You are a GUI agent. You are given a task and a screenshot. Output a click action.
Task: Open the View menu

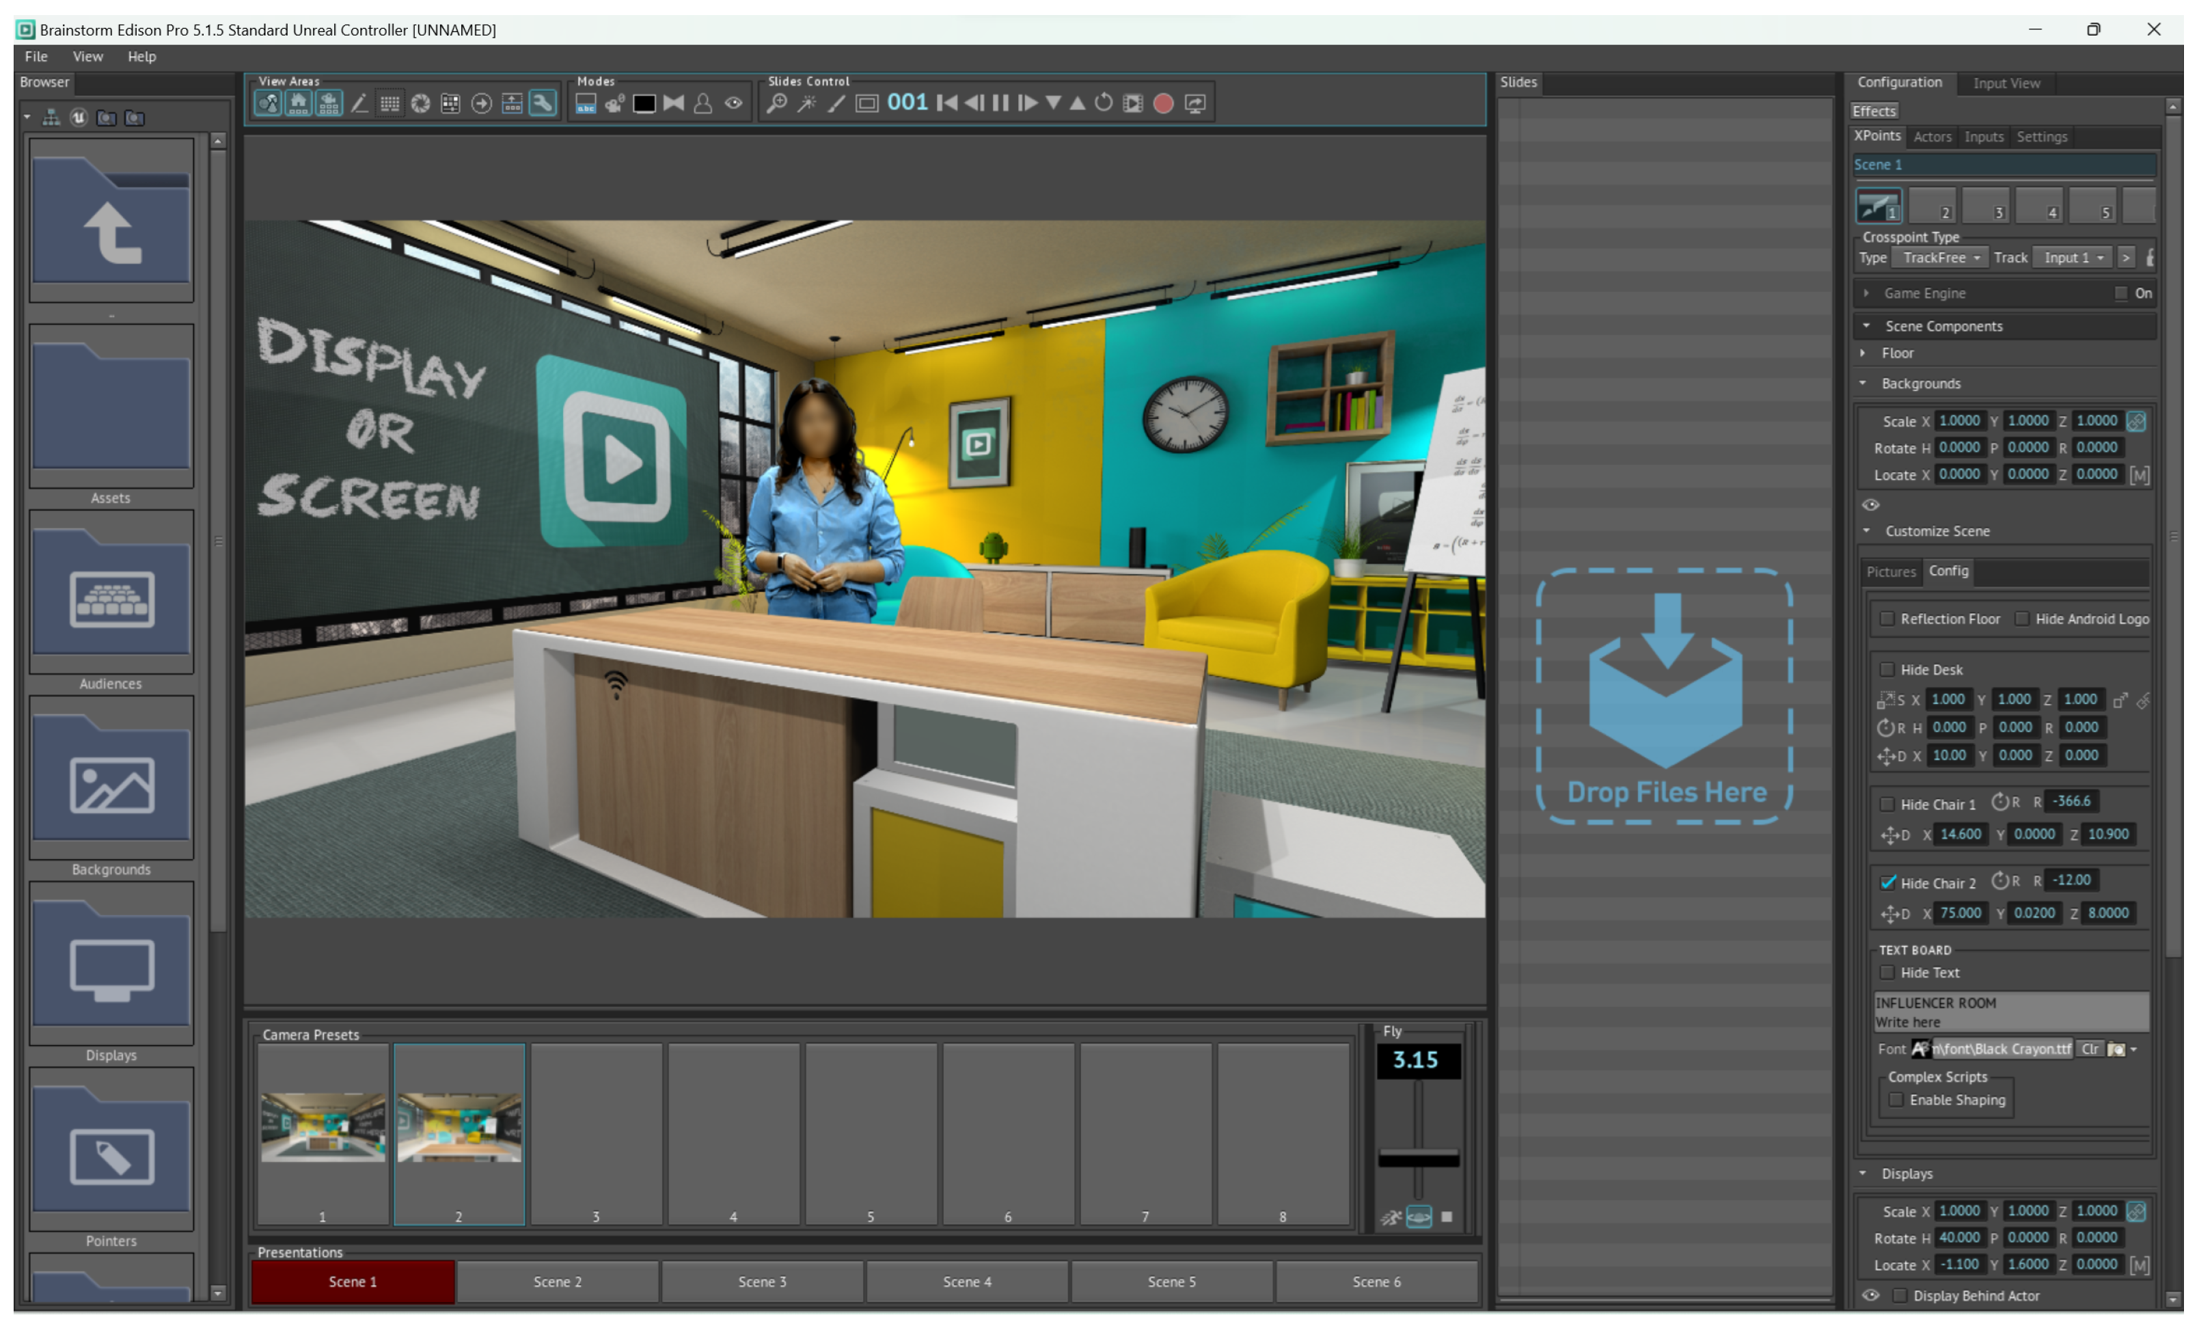(x=87, y=56)
